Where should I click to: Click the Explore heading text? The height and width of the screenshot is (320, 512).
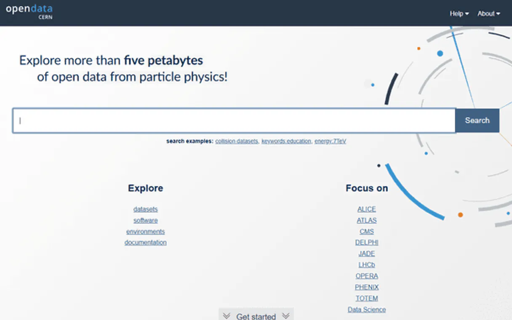tap(146, 188)
